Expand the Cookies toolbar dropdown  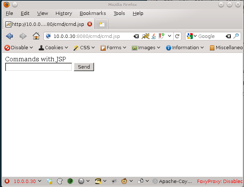click(53, 48)
